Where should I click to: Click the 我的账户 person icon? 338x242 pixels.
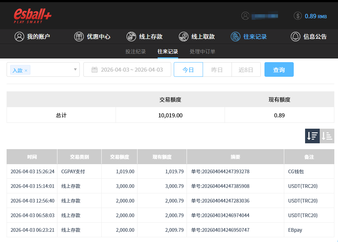pos(19,37)
